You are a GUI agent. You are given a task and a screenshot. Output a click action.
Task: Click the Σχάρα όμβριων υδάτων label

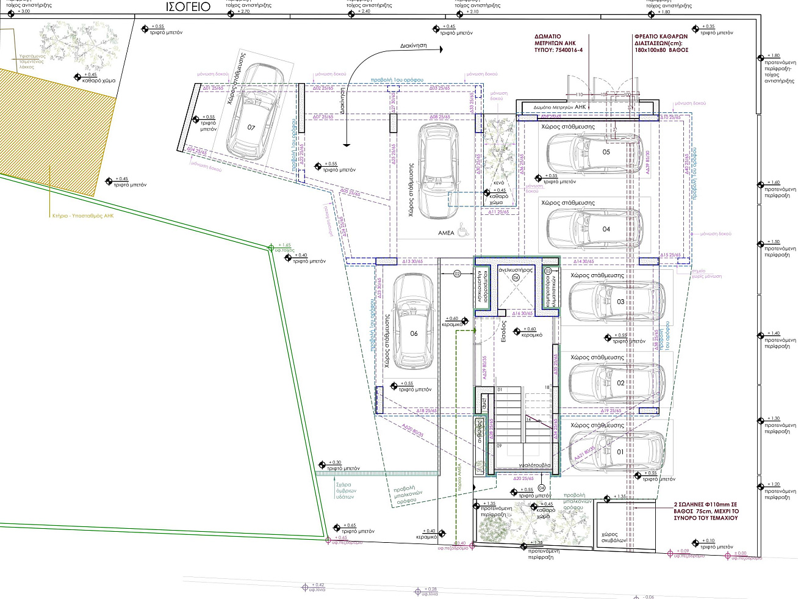[x=346, y=491]
